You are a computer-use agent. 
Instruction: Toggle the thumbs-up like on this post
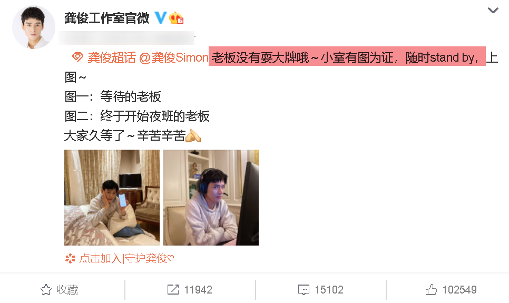click(451, 290)
